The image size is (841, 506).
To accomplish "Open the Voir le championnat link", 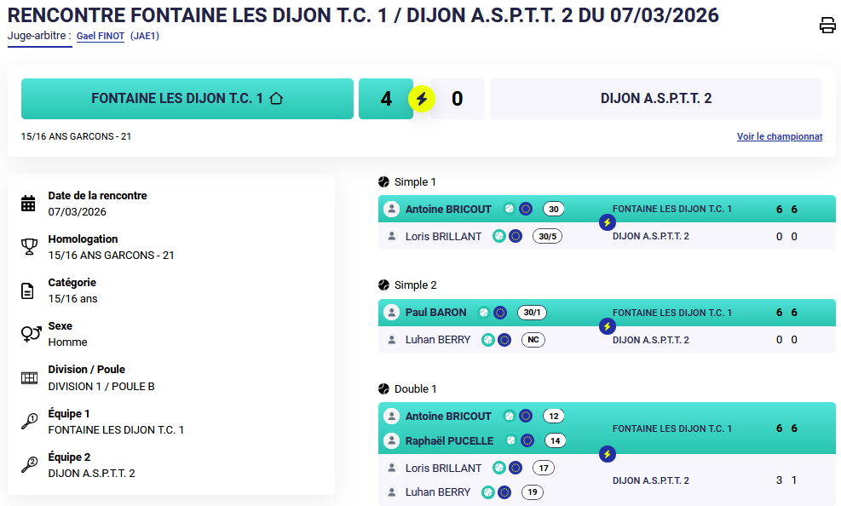I will (779, 136).
